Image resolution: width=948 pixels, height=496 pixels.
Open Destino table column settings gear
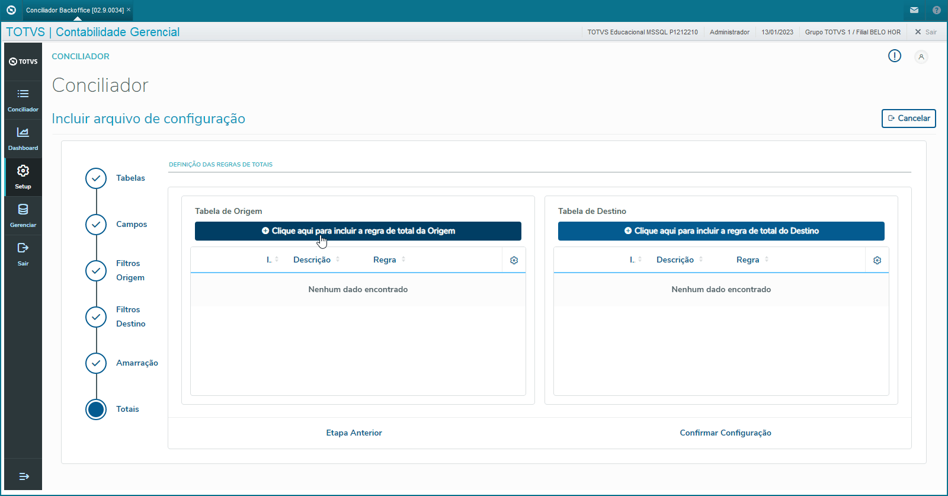pyautogui.click(x=877, y=260)
